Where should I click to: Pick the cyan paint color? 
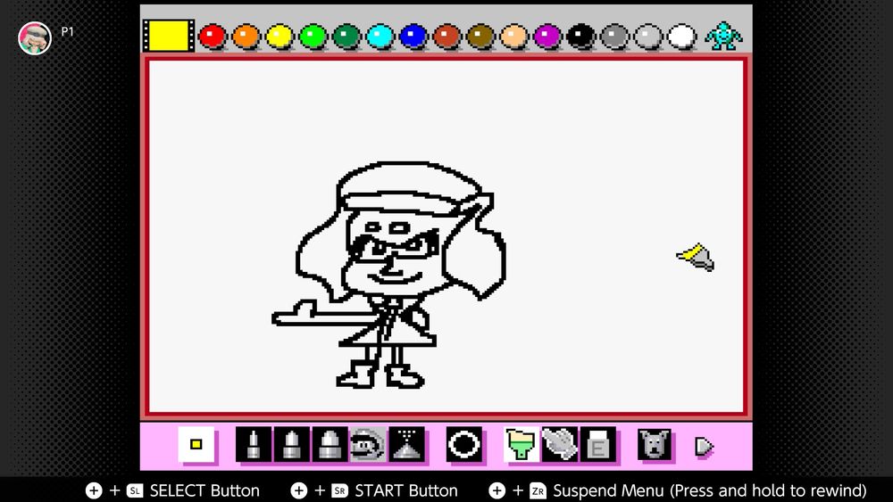pos(380,37)
